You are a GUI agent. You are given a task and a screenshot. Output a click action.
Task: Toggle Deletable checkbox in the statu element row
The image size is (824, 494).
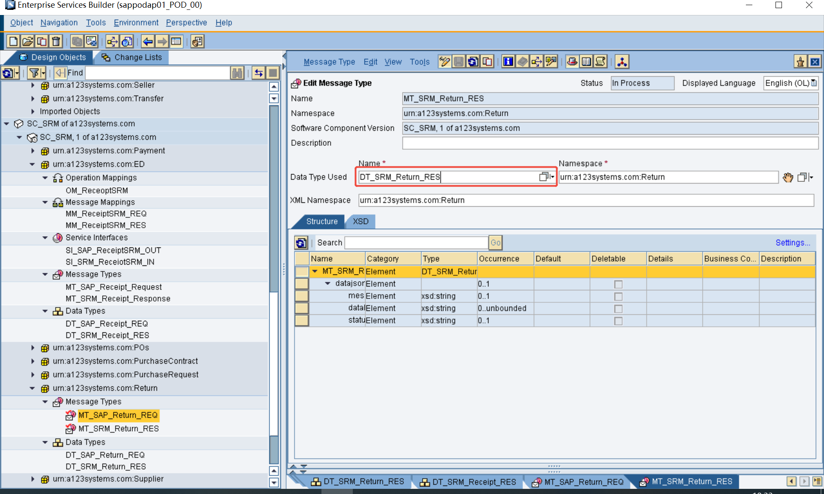click(x=618, y=321)
